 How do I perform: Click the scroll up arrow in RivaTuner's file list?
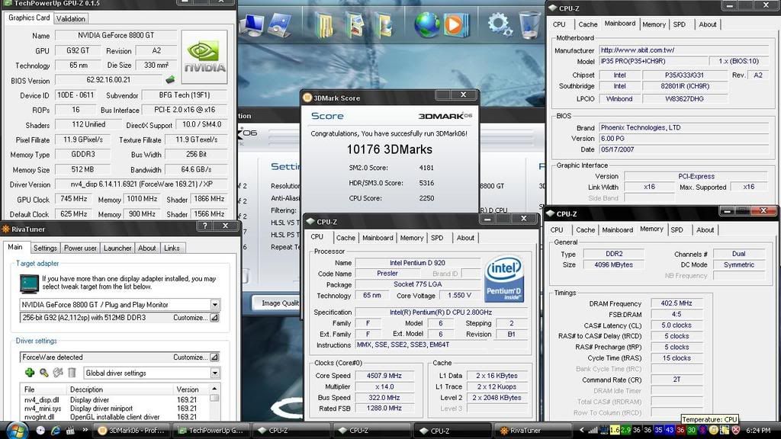214,389
